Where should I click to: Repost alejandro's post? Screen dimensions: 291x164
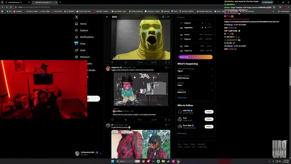pos(126,120)
